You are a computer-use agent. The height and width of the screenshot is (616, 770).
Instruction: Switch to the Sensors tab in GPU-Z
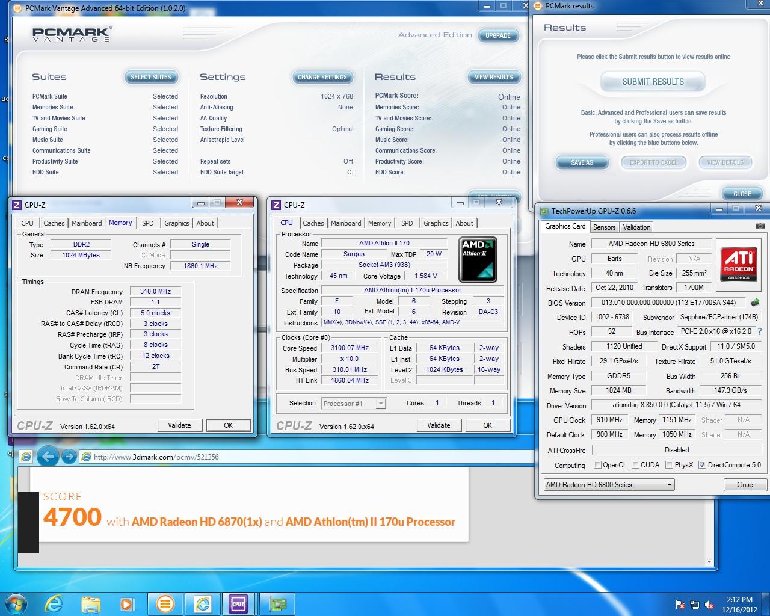click(604, 227)
